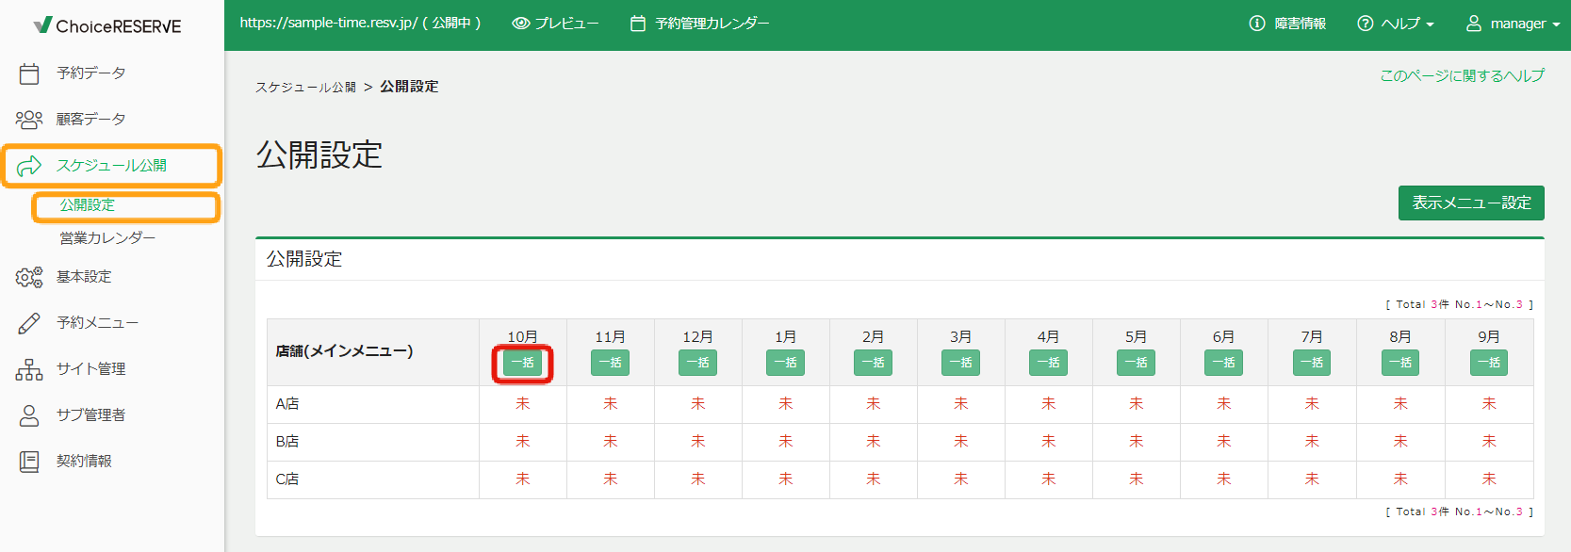Click 未 status for A店 in 10月
The height and width of the screenshot is (552, 1571).
coord(523,404)
